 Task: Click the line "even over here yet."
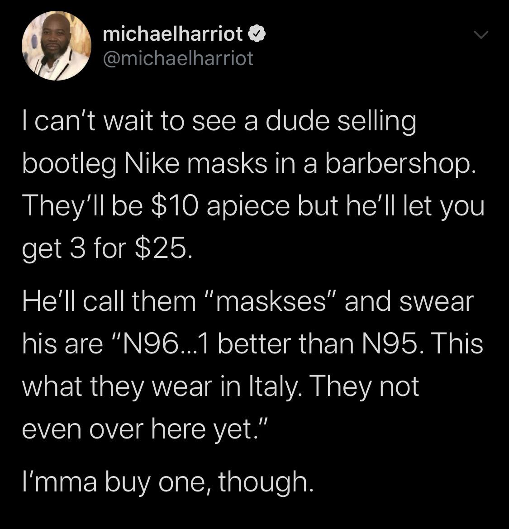click(x=146, y=428)
